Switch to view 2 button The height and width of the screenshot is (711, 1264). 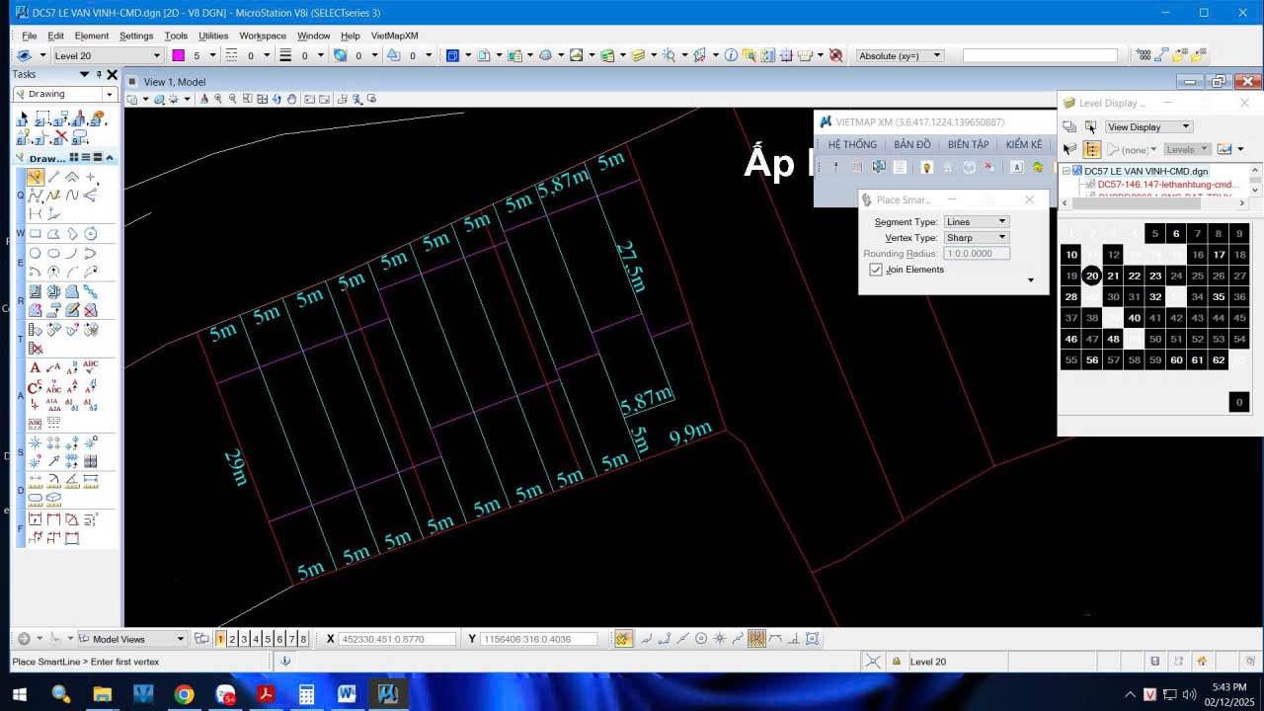pyautogui.click(x=232, y=639)
